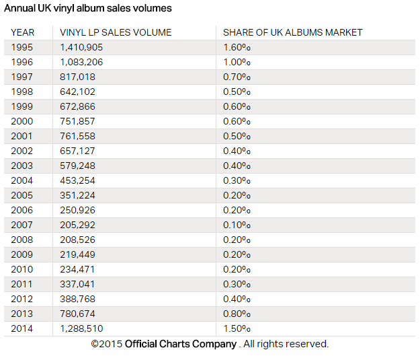Viewport: 420px width, 356px height.
Task: Select the 1.60% share cell
Action: pos(237,47)
